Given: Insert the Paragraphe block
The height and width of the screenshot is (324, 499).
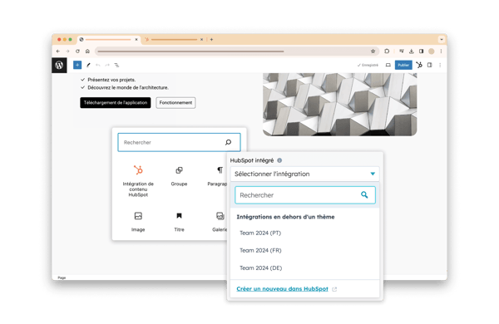Looking at the screenshot, I should click(x=217, y=175).
